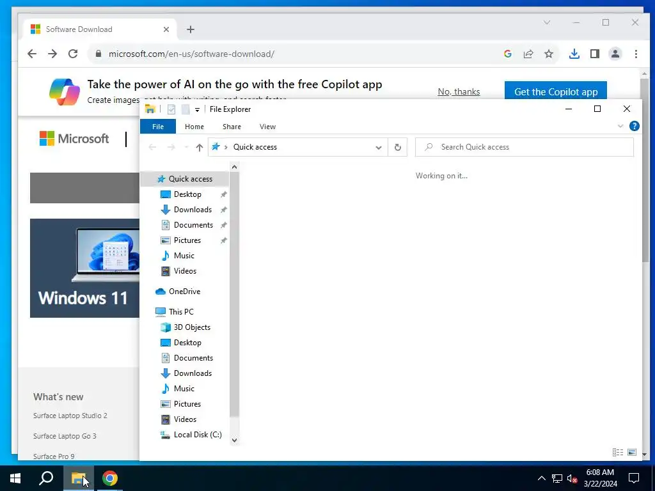Open the View ribbon tab

[267, 127]
